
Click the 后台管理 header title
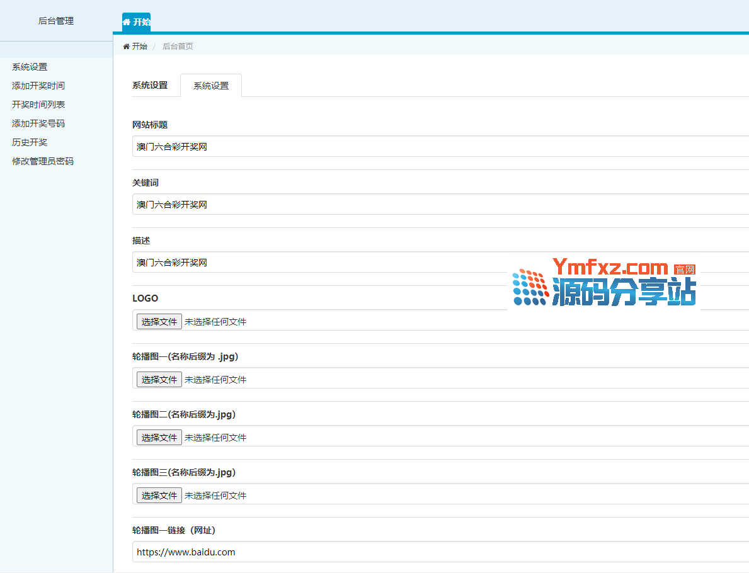[56, 21]
